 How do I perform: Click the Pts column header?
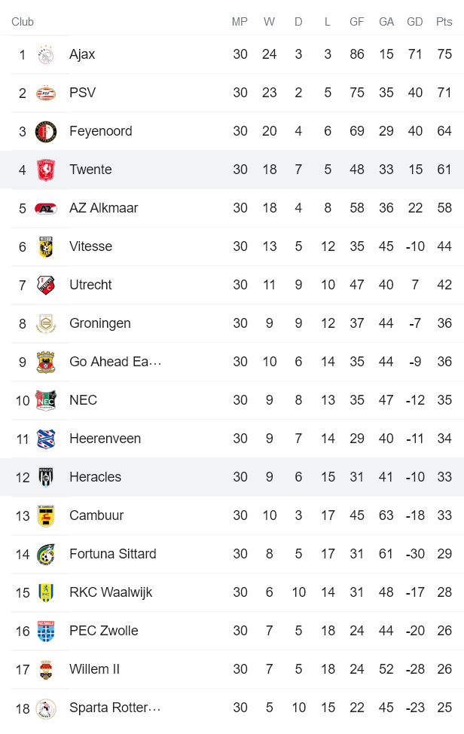[x=444, y=22]
